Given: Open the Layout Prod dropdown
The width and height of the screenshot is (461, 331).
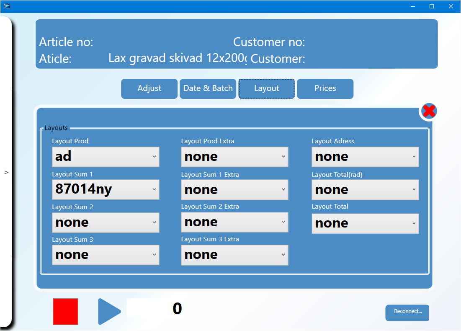Looking at the screenshot, I should point(106,157).
